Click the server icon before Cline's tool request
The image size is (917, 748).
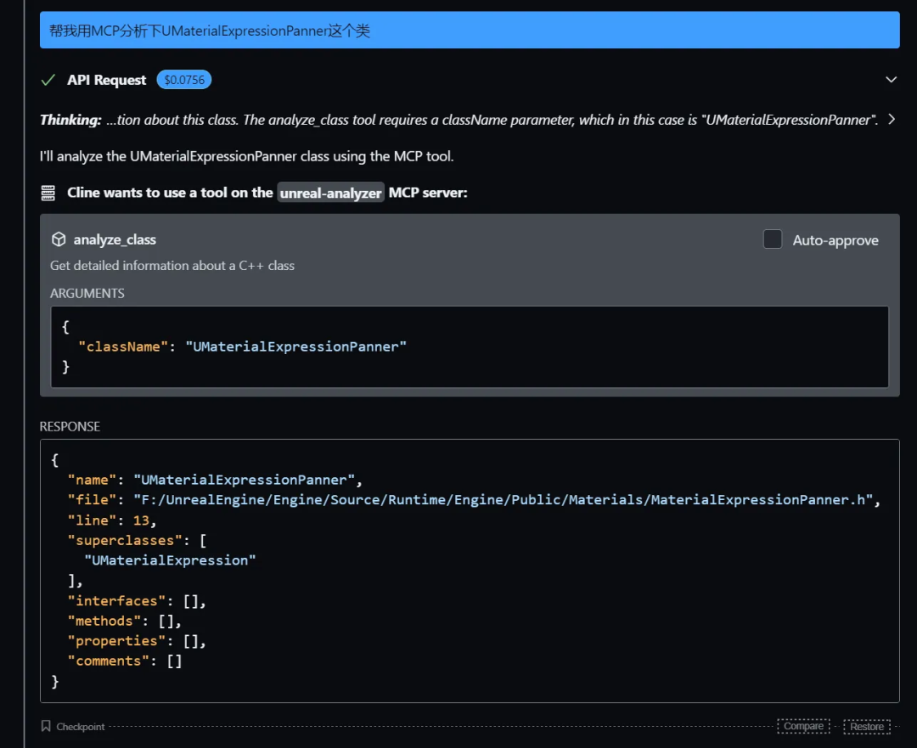(48, 193)
